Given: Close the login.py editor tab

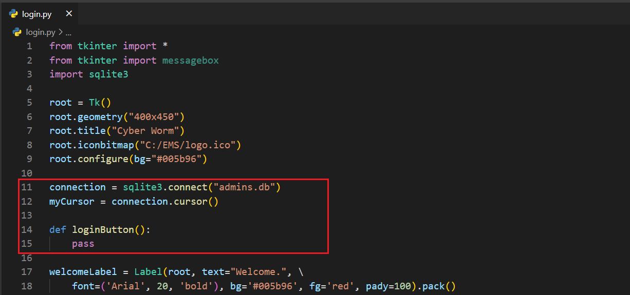Looking at the screenshot, I should tap(69, 14).
